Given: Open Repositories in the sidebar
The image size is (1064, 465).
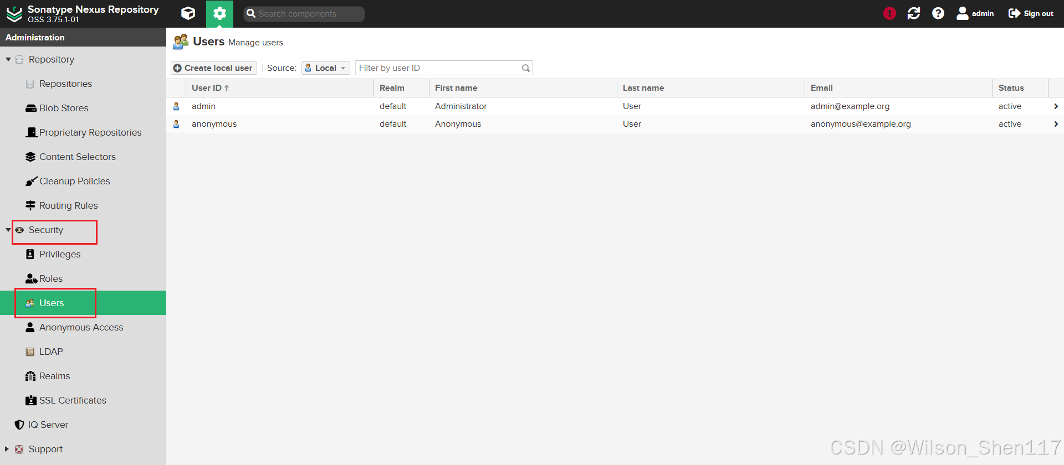Looking at the screenshot, I should (65, 84).
